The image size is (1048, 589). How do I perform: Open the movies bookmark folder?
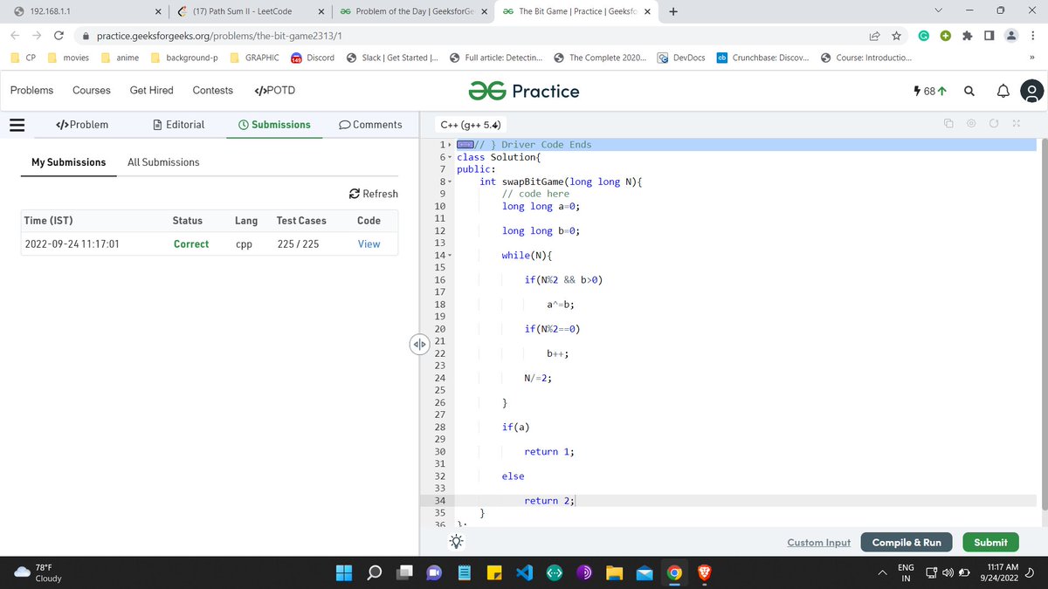pos(68,58)
